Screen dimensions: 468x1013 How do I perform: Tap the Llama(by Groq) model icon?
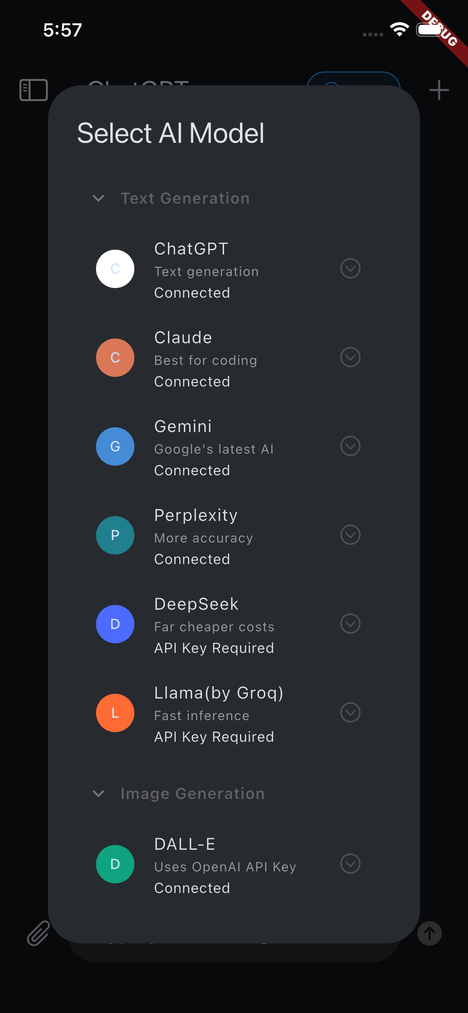point(115,713)
